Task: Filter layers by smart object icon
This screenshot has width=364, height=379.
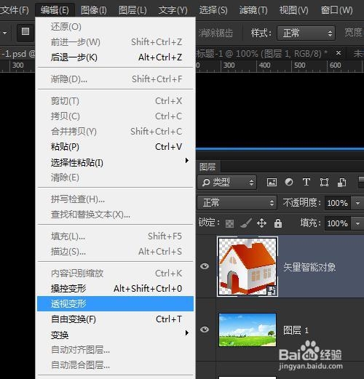Action: [341, 183]
